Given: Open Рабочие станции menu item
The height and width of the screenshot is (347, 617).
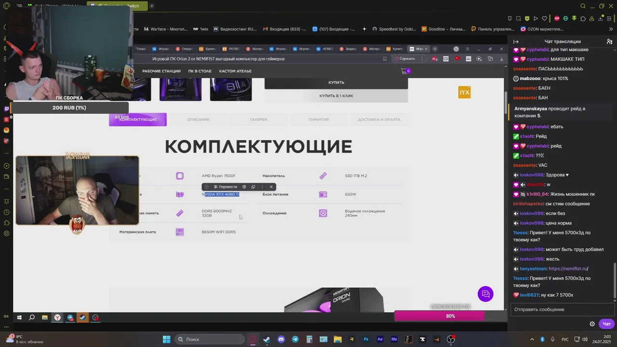Looking at the screenshot, I should [161, 71].
